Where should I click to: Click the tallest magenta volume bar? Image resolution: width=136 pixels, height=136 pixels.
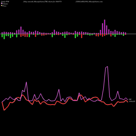105,27
